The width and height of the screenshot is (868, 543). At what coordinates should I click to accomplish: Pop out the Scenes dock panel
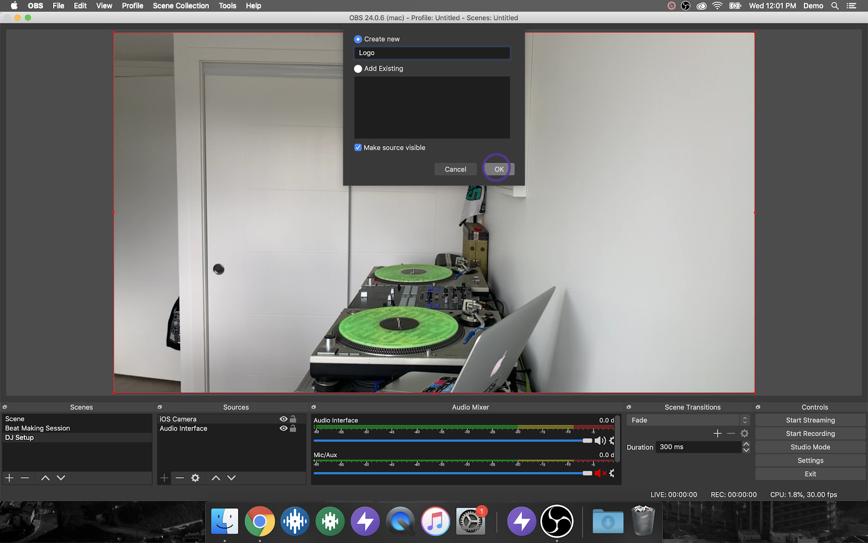pyautogui.click(x=5, y=407)
